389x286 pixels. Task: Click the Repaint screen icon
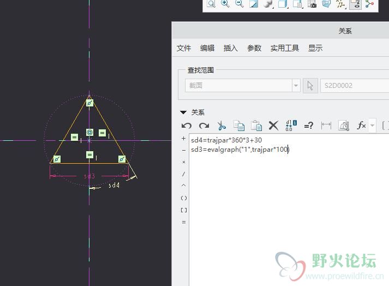click(x=254, y=4)
